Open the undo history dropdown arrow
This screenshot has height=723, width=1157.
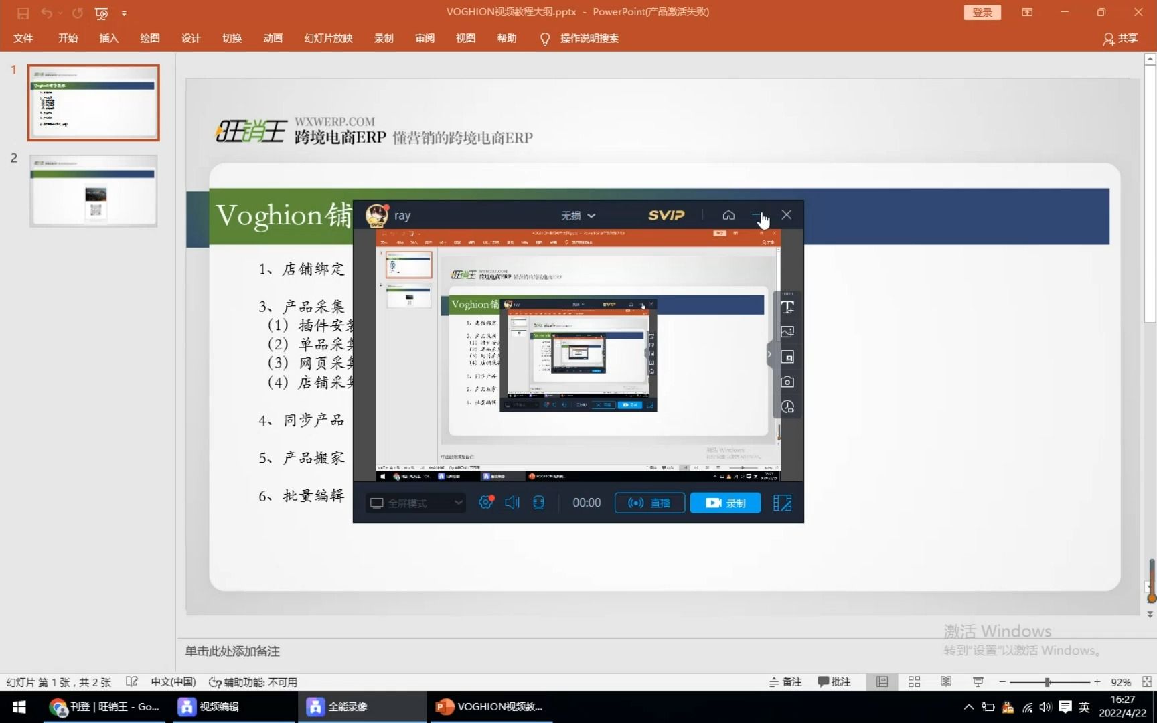(60, 13)
